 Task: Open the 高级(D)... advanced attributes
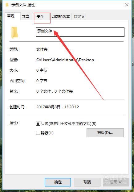click(x=105, y=133)
